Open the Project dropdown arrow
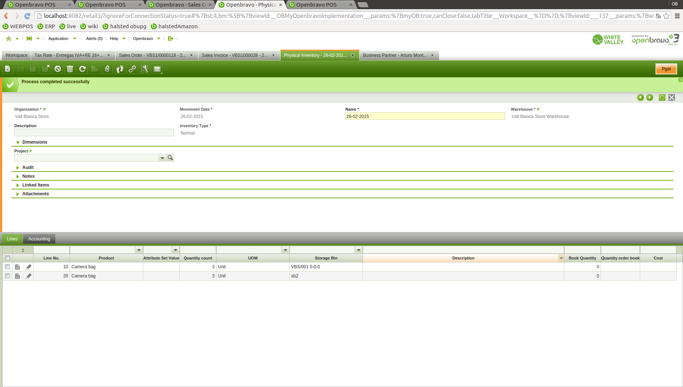683x387 pixels. coord(162,158)
